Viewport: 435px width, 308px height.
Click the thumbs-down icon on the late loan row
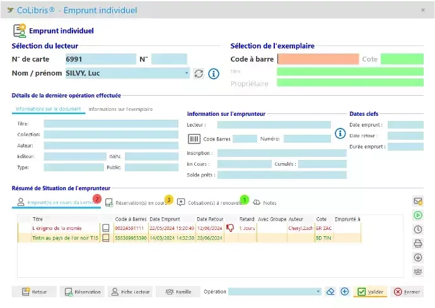pos(230,228)
